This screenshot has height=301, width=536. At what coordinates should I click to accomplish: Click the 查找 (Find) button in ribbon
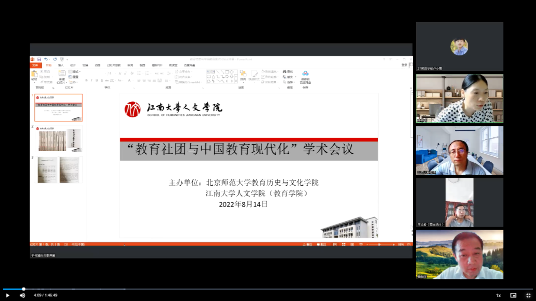(x=288, y=71)
